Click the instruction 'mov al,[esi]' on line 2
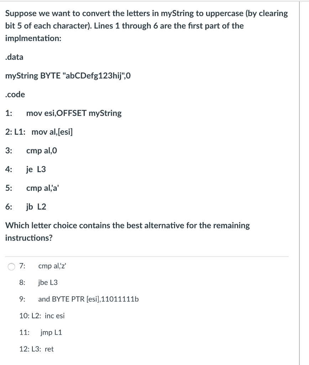Screen dimensions: 309x365 [51, 132]
